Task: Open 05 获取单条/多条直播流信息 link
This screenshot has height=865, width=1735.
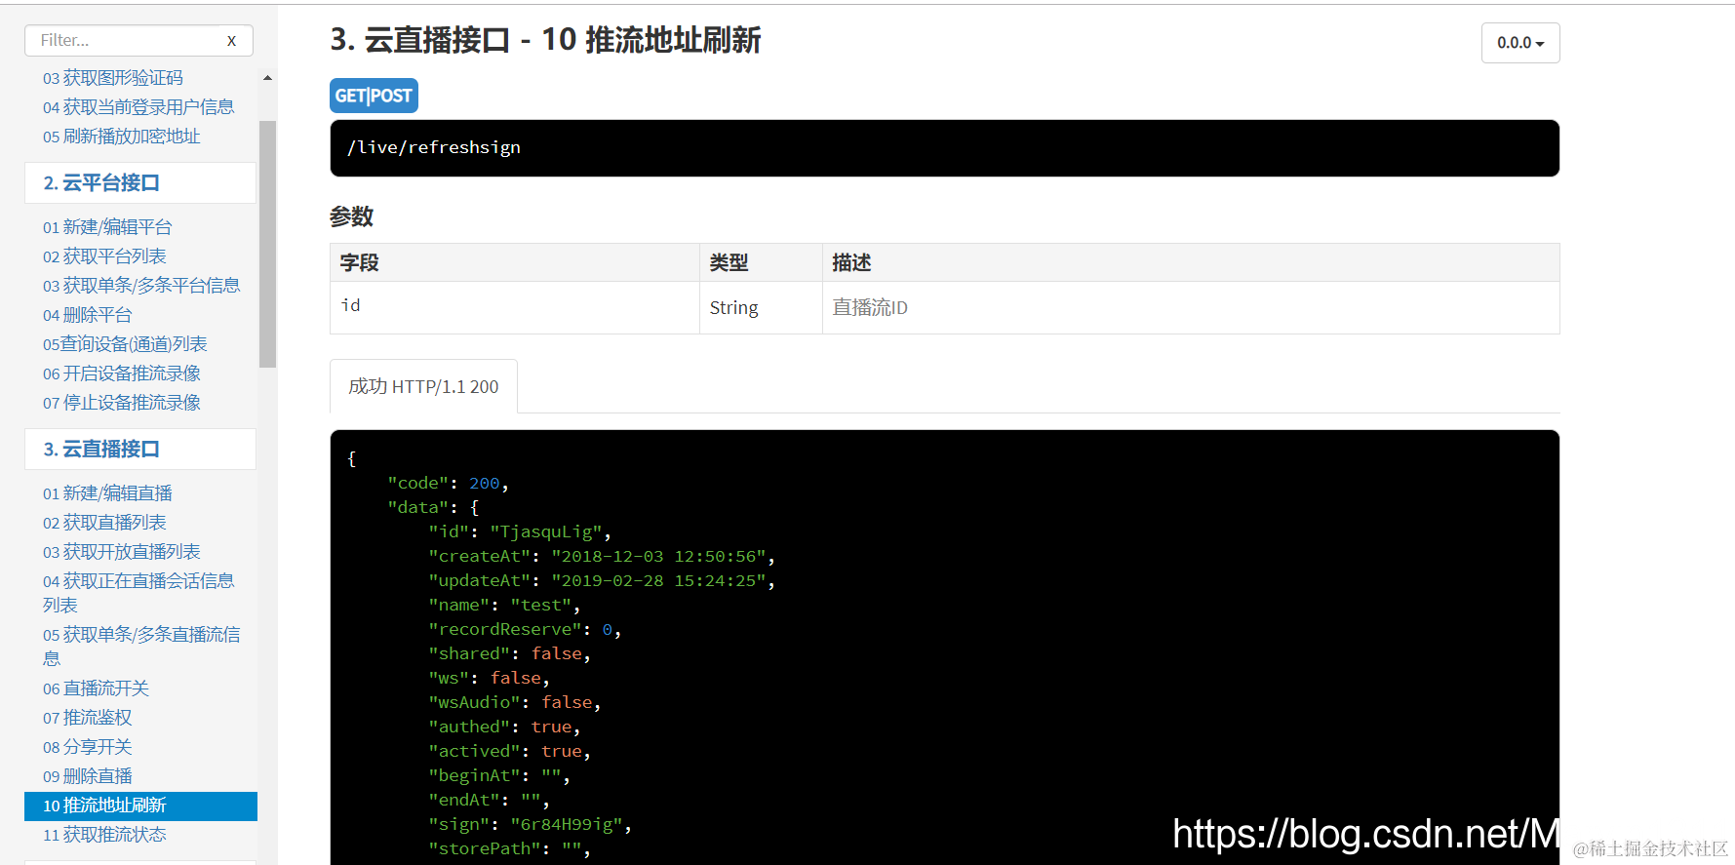Action: 141,647
